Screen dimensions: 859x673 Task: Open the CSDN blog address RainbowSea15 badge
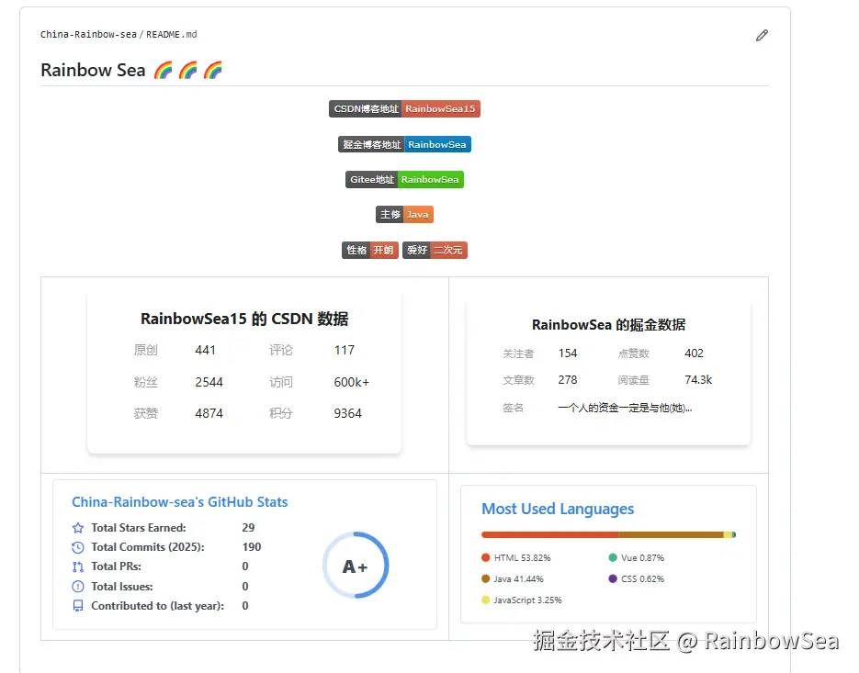[404, 108]
